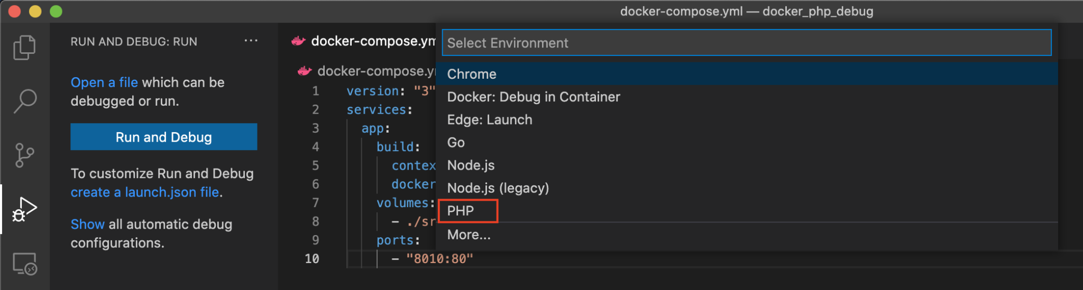Open the Source Control view
The height and width of the screenshot is (290, 1083).
coord(24,155)
